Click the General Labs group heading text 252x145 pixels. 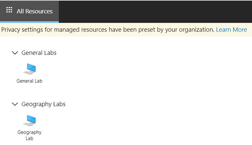(39, 53)
